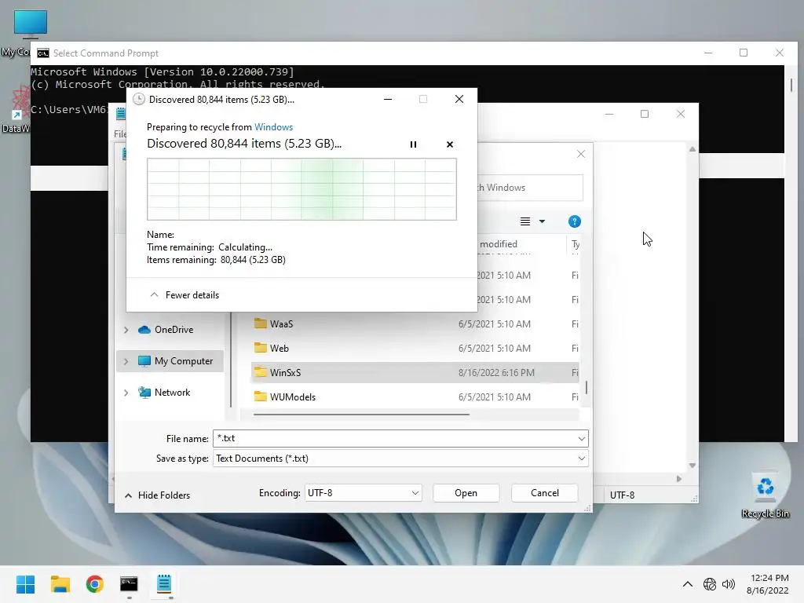Click the Open button
The image size is (804, 603).
tap(466, 493)
